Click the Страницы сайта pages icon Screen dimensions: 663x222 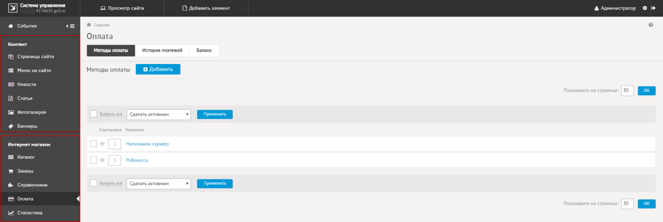pyautogui.click(x=11, y=57)
